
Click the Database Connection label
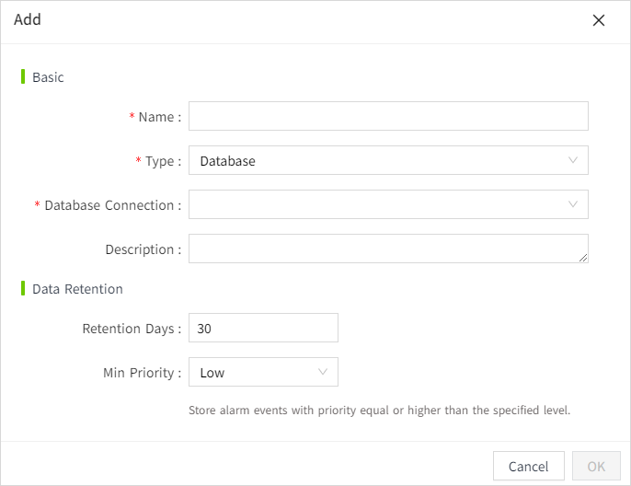point(112,205)
